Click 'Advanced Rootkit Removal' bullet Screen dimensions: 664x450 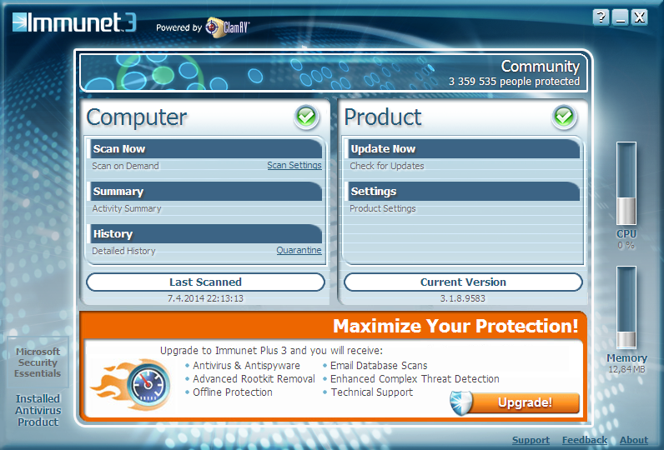coord(254,379)
